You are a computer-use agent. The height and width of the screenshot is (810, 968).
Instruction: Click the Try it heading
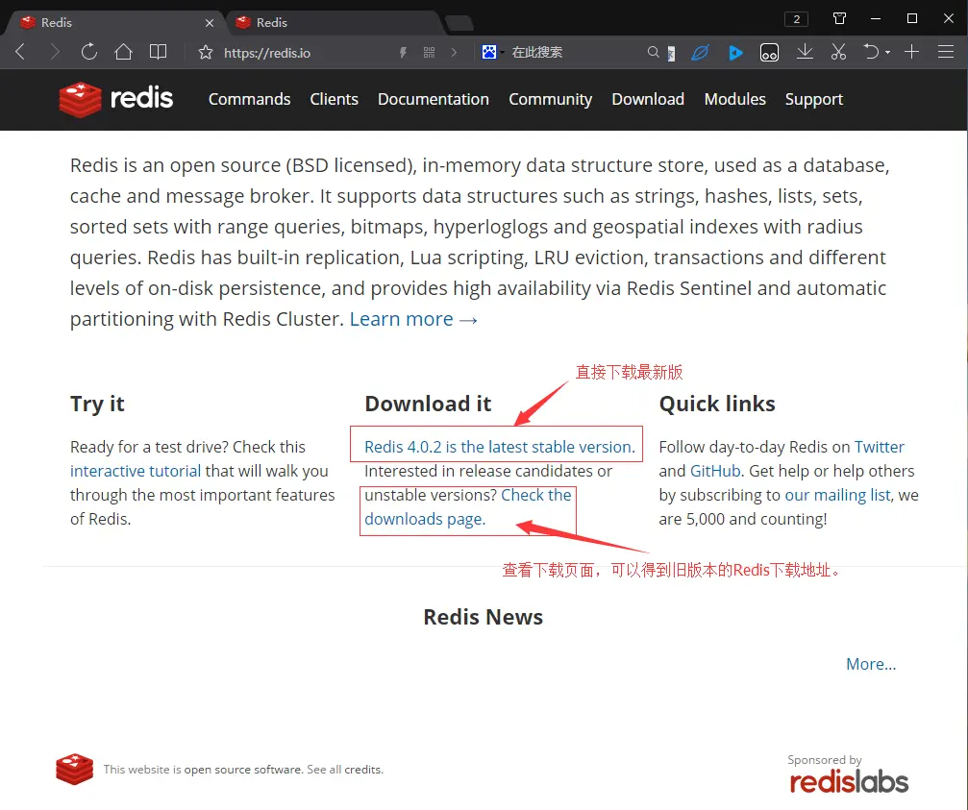pyautogui.click(x=97, y=404)
